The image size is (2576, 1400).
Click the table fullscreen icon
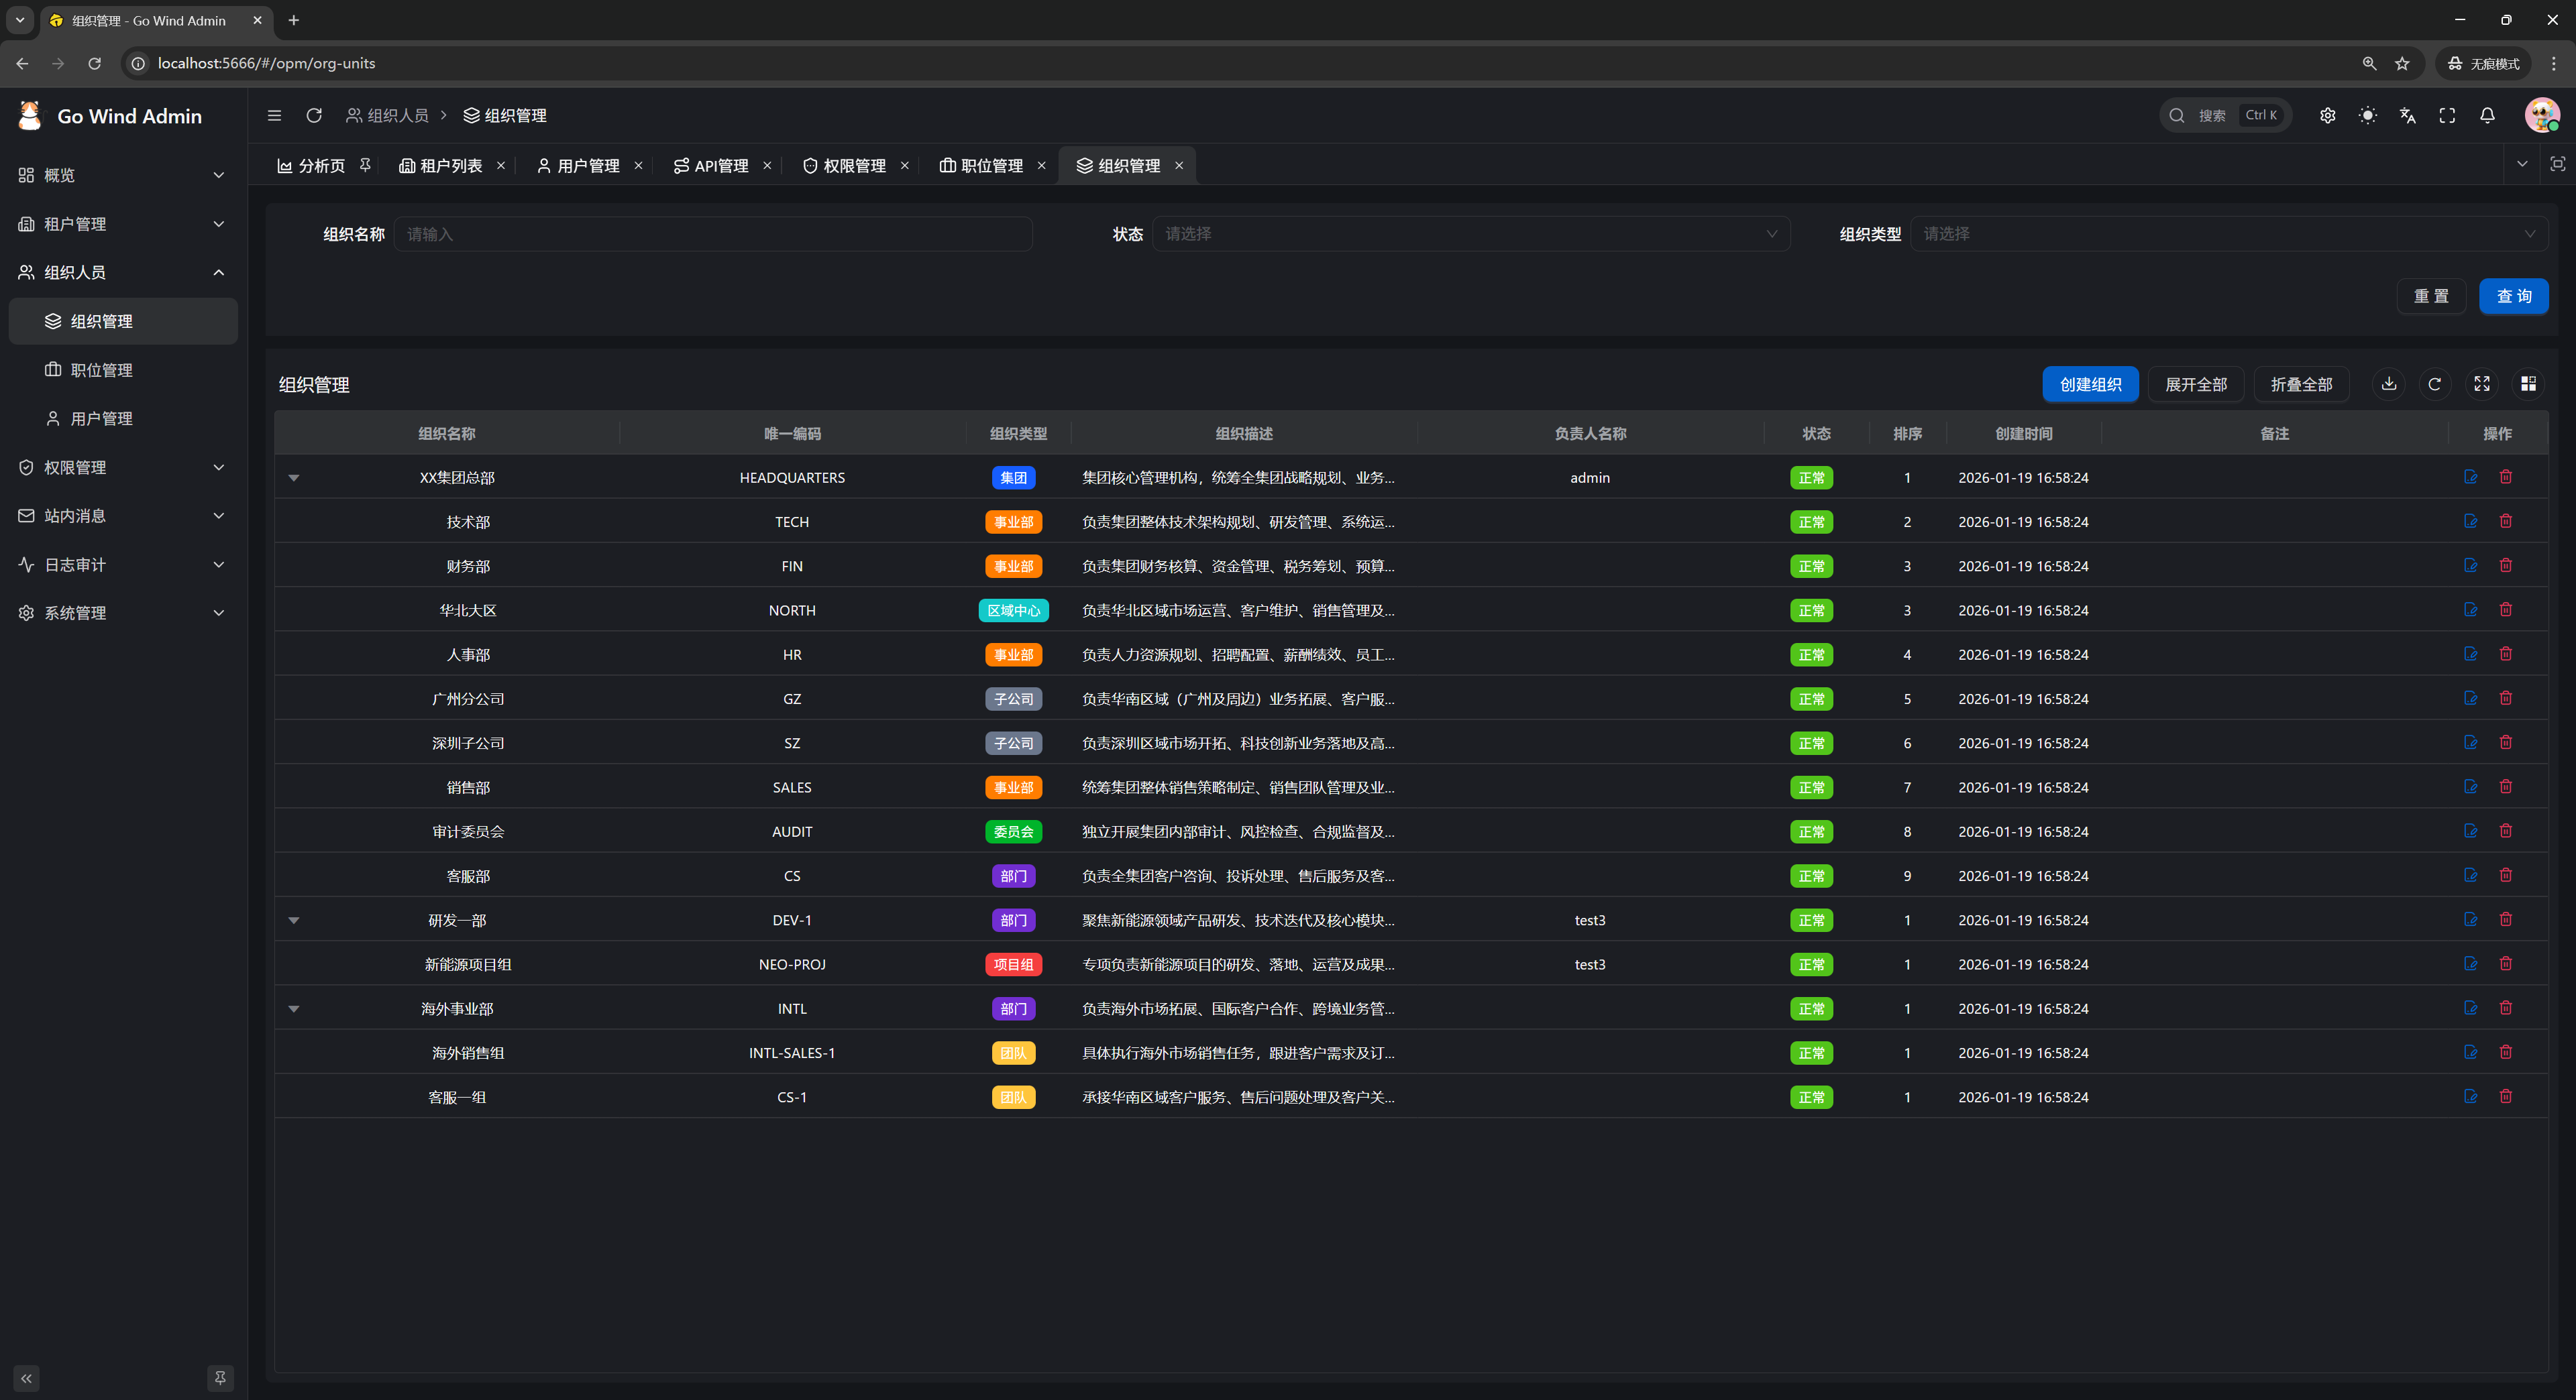coord(2482,384)
